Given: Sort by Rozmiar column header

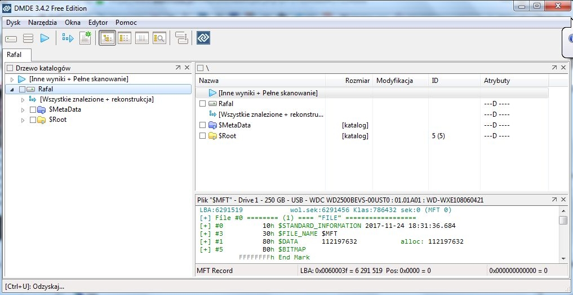Looking at the screenshot, I should click(x=349, y=81).
